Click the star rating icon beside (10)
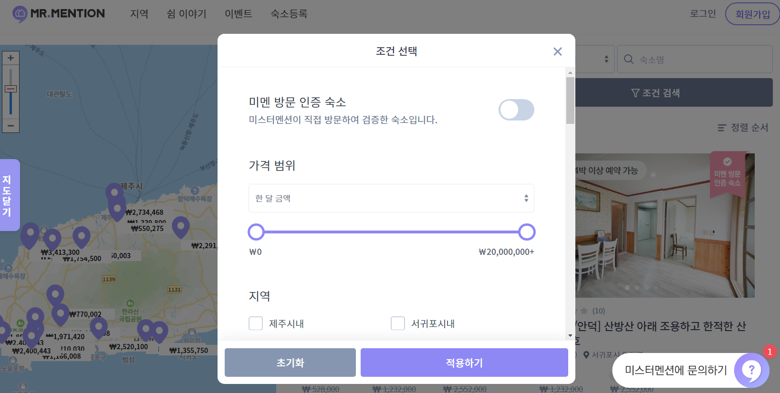780x393 pixels. tap(584, 311)
